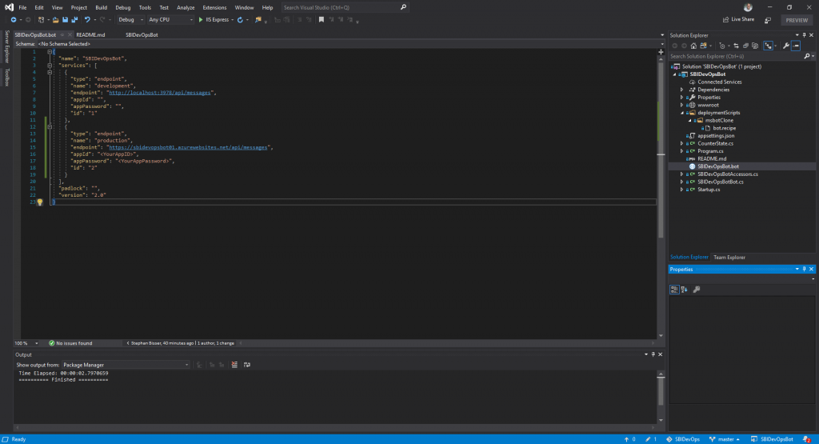Collapse the msbotClone folder
The image size is (819, 444).
pyautogui.click(x=689, y=121)
